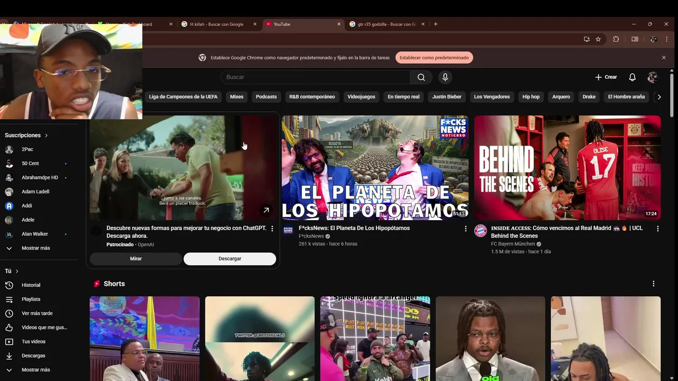Select the En tiempo real chip
Viewport: 678px width, 381px height.
point(404,97)
